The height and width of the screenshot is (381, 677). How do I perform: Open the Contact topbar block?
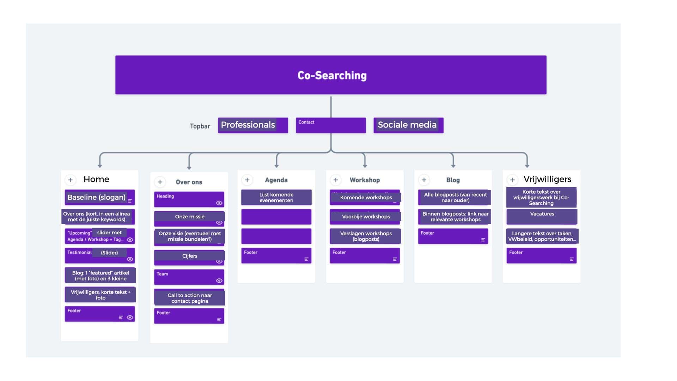(331, 126)
